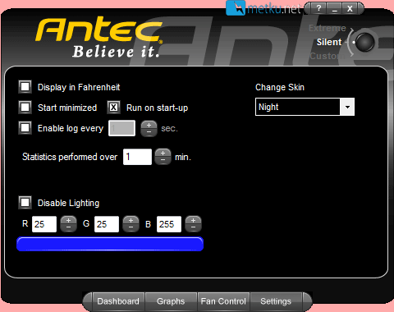The image size is (394, 312).
Task: Open the Fan Control tab
Action: pos(223,301)
